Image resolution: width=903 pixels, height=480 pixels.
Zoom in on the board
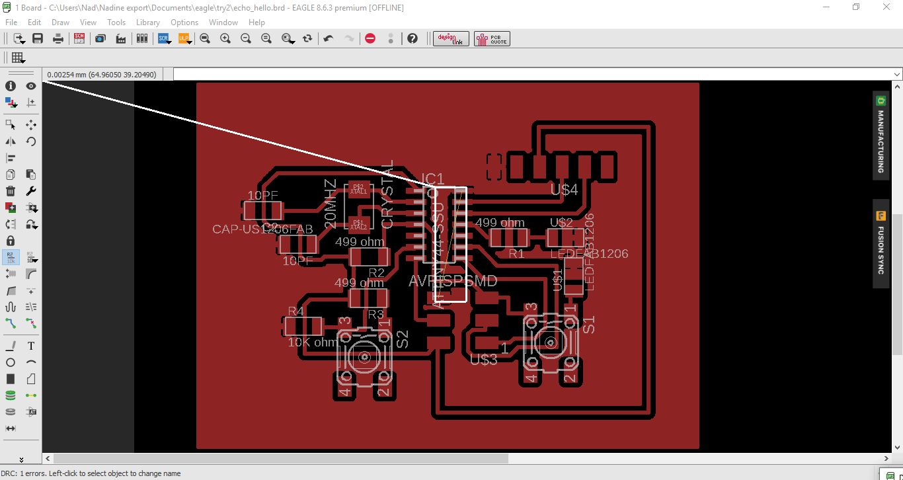tap(225, 38)
